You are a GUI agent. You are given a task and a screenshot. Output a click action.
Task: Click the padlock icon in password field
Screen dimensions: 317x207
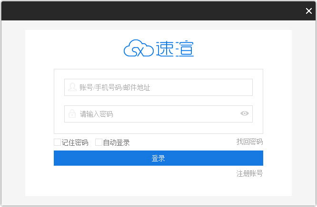pyautogui.click(x=72, y=114)
